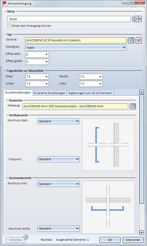Open the Anschluss oben dropdown
147x246 pixels.
coord(59,121)
